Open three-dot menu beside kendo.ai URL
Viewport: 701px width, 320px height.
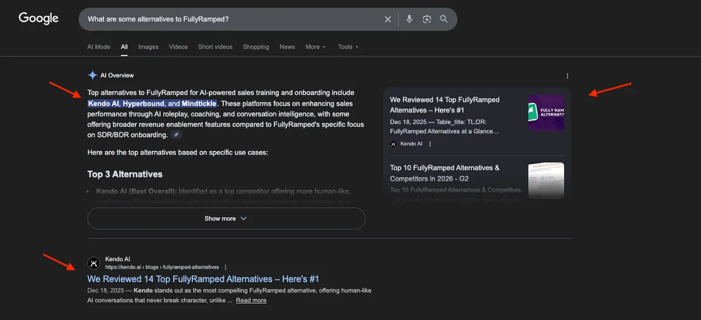[225, 267]
